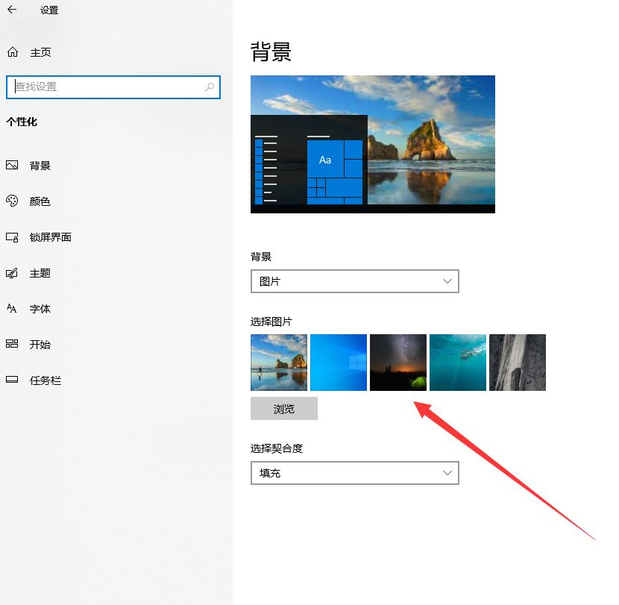Click the 浏览 browse button
Viewport: 619px width, 605px height.
(x=286, y=408)
